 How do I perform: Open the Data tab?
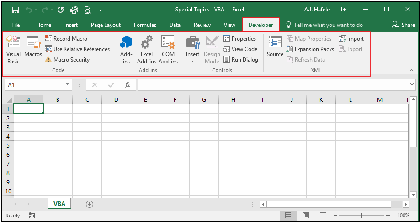pos(175,25)
